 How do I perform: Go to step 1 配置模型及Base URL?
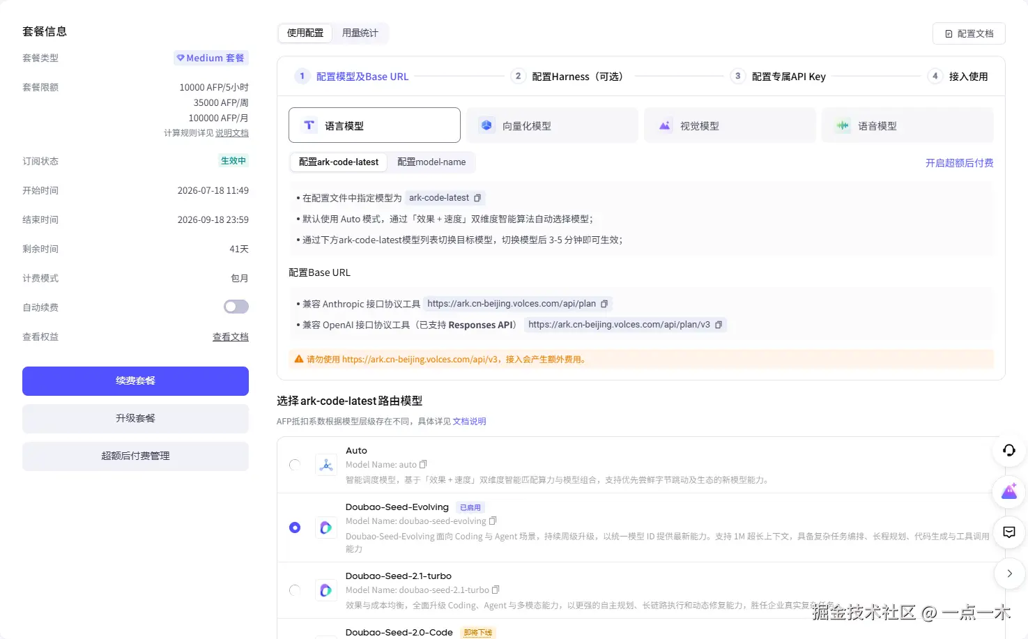(x=353, y=77)
